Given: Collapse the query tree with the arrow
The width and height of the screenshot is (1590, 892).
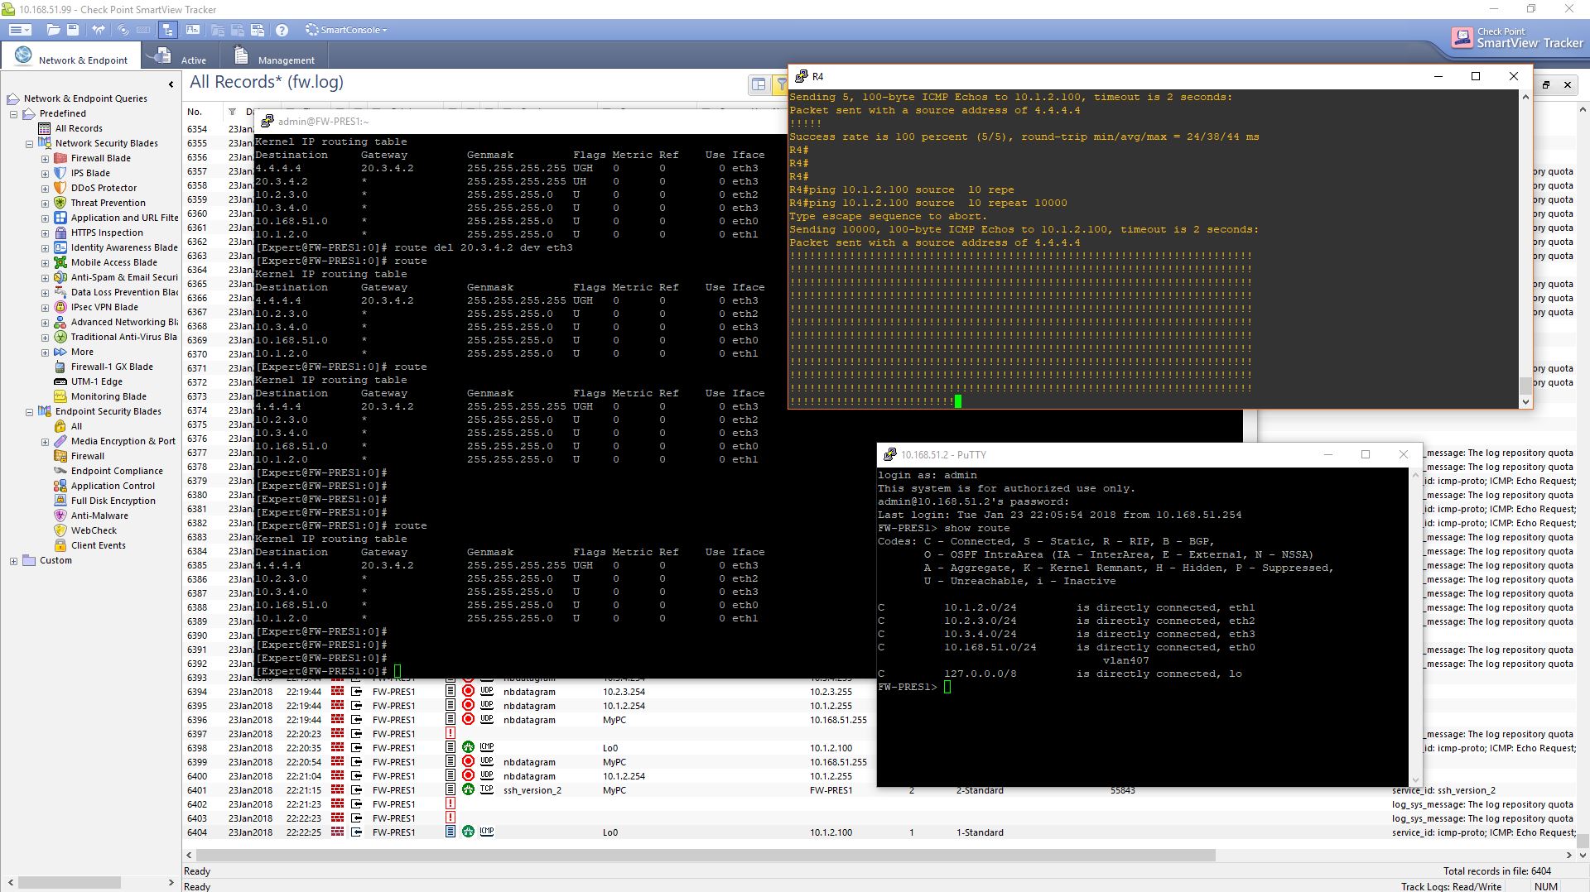Looking at the screenshot, I should (171, 84).
